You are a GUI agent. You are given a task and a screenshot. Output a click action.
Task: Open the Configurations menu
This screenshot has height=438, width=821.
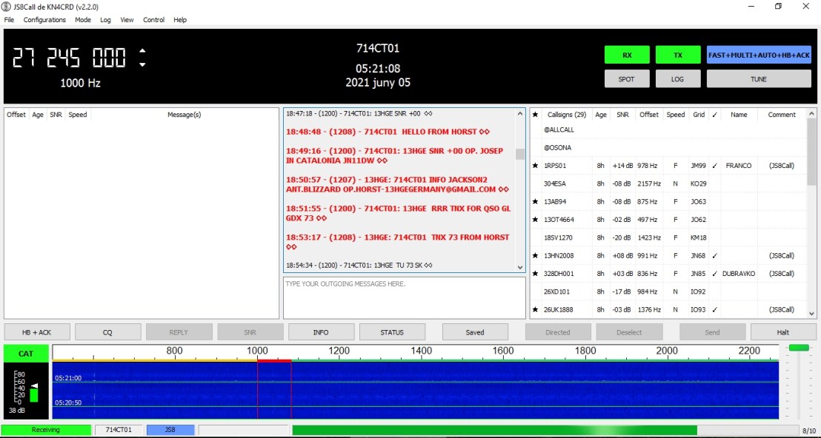[x=44, y=20]
